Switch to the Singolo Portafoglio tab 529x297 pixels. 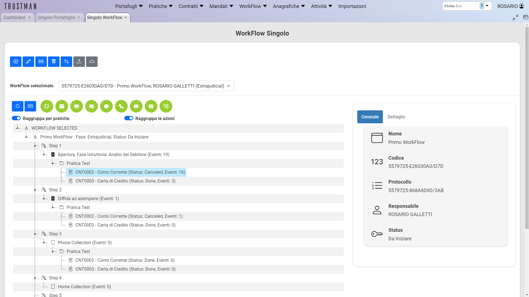pos(57,17)
